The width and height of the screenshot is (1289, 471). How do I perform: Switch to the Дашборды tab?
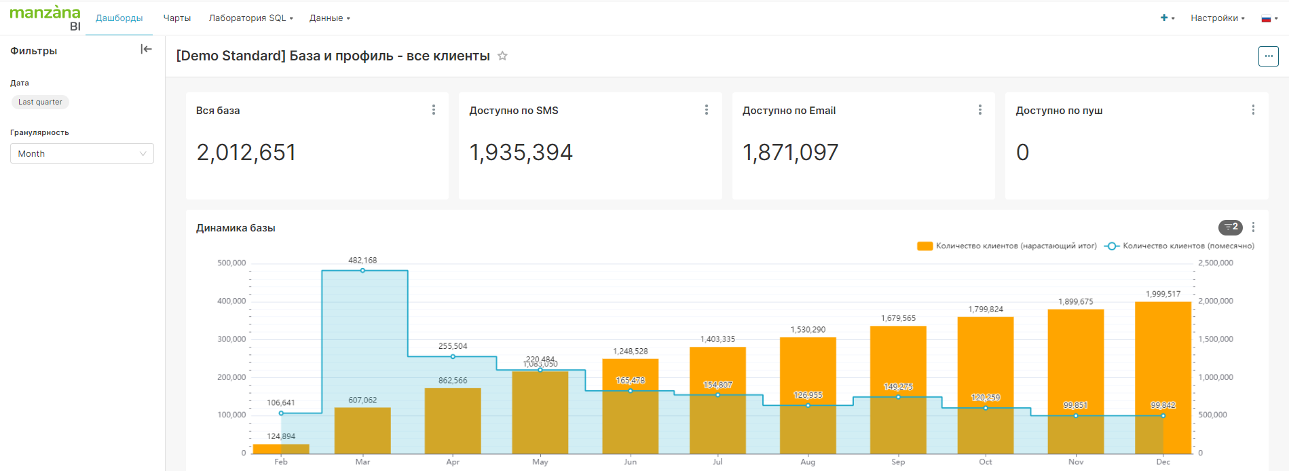coord(119,18)
